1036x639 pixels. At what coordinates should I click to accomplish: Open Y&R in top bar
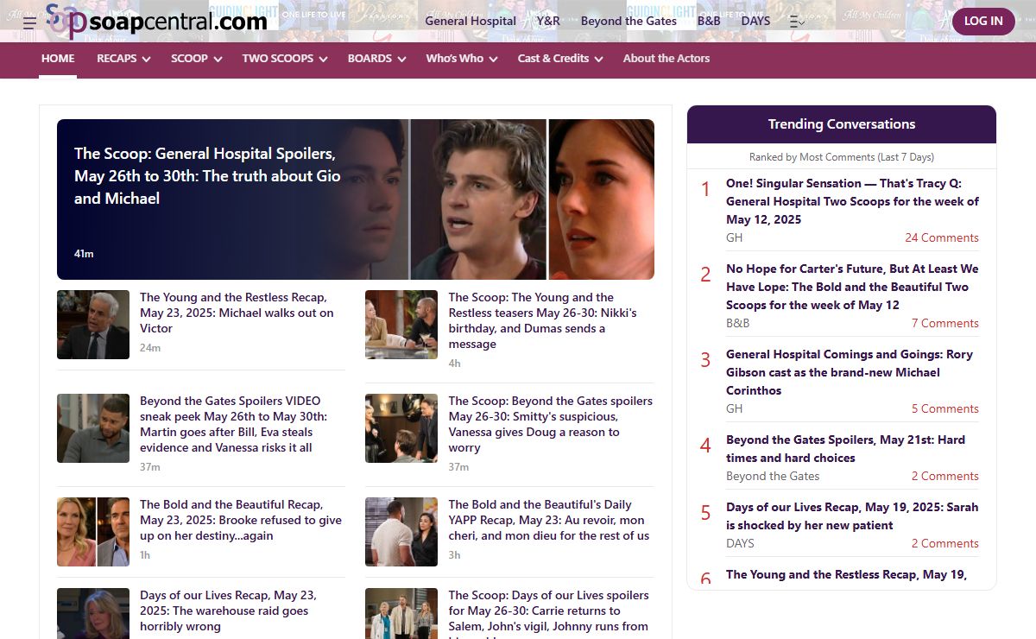(x=548, y=21)
